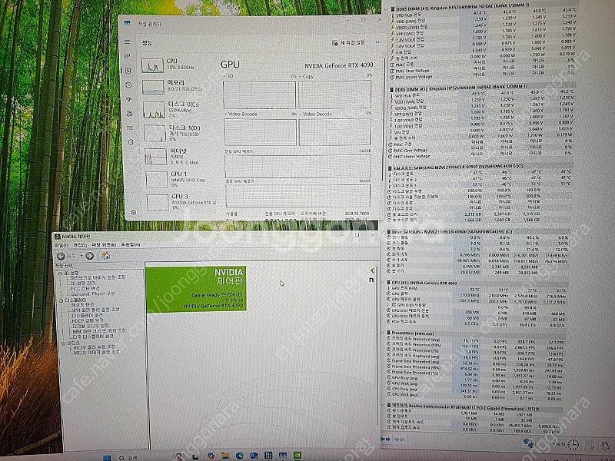Select the GPU 3 NVIDIA GeForce entry
Screen dimensions: 615x461
coord(181,201)
